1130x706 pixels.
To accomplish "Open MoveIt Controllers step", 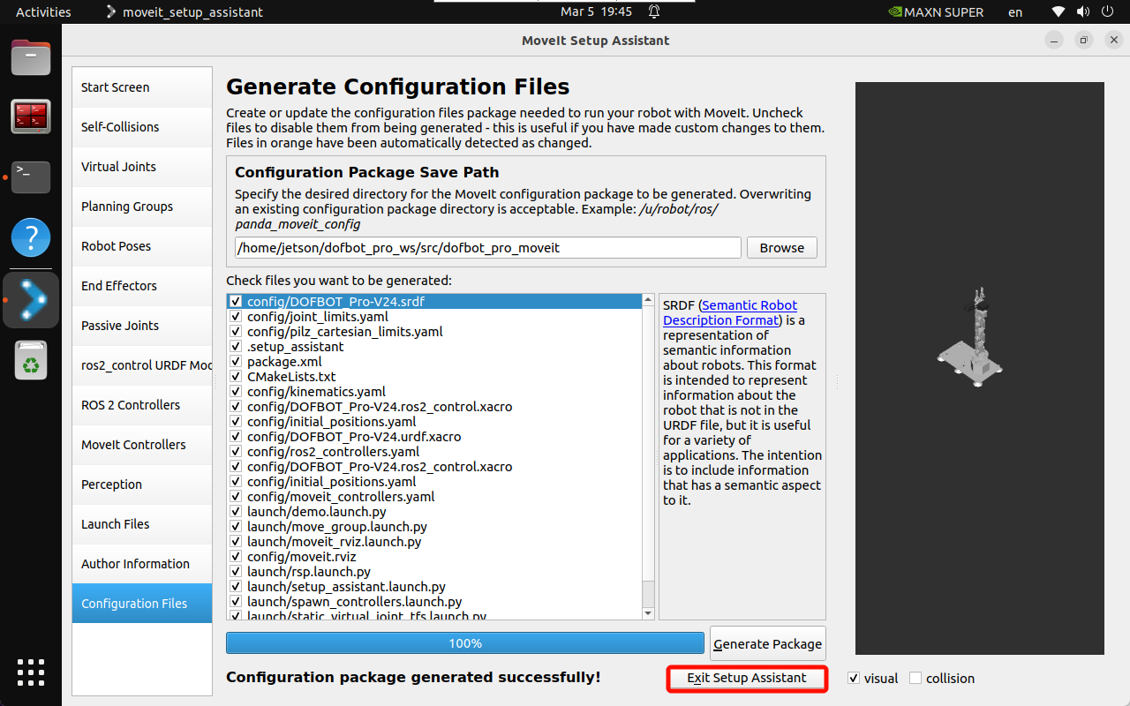I will pos(142,445).
